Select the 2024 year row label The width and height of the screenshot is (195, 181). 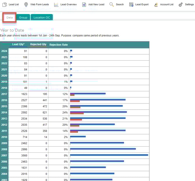pyautogui.click(x=4, y=51)
